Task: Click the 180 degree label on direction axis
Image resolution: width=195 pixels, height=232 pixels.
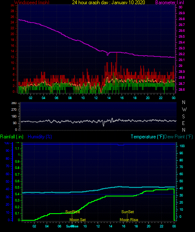Action: (x=14, y=117)
